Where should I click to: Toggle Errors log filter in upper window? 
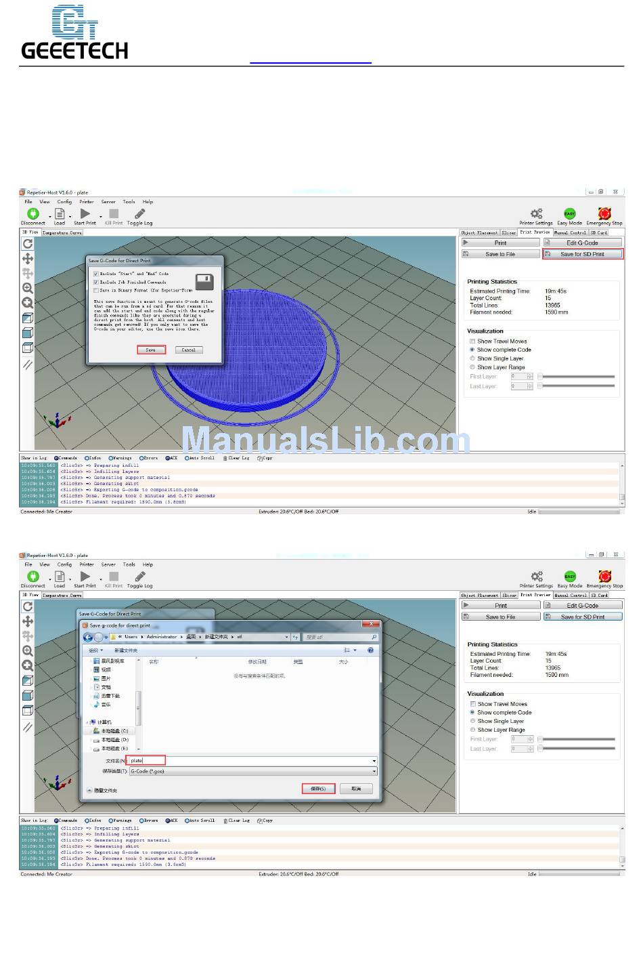point(149,458)
